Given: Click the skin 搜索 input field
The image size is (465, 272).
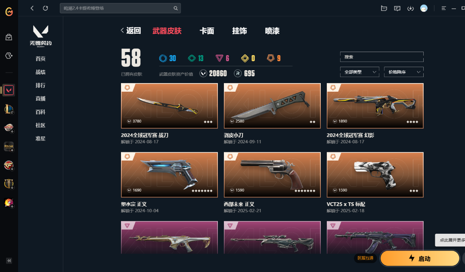Looking at the screenshot, I should pos(381,57).
